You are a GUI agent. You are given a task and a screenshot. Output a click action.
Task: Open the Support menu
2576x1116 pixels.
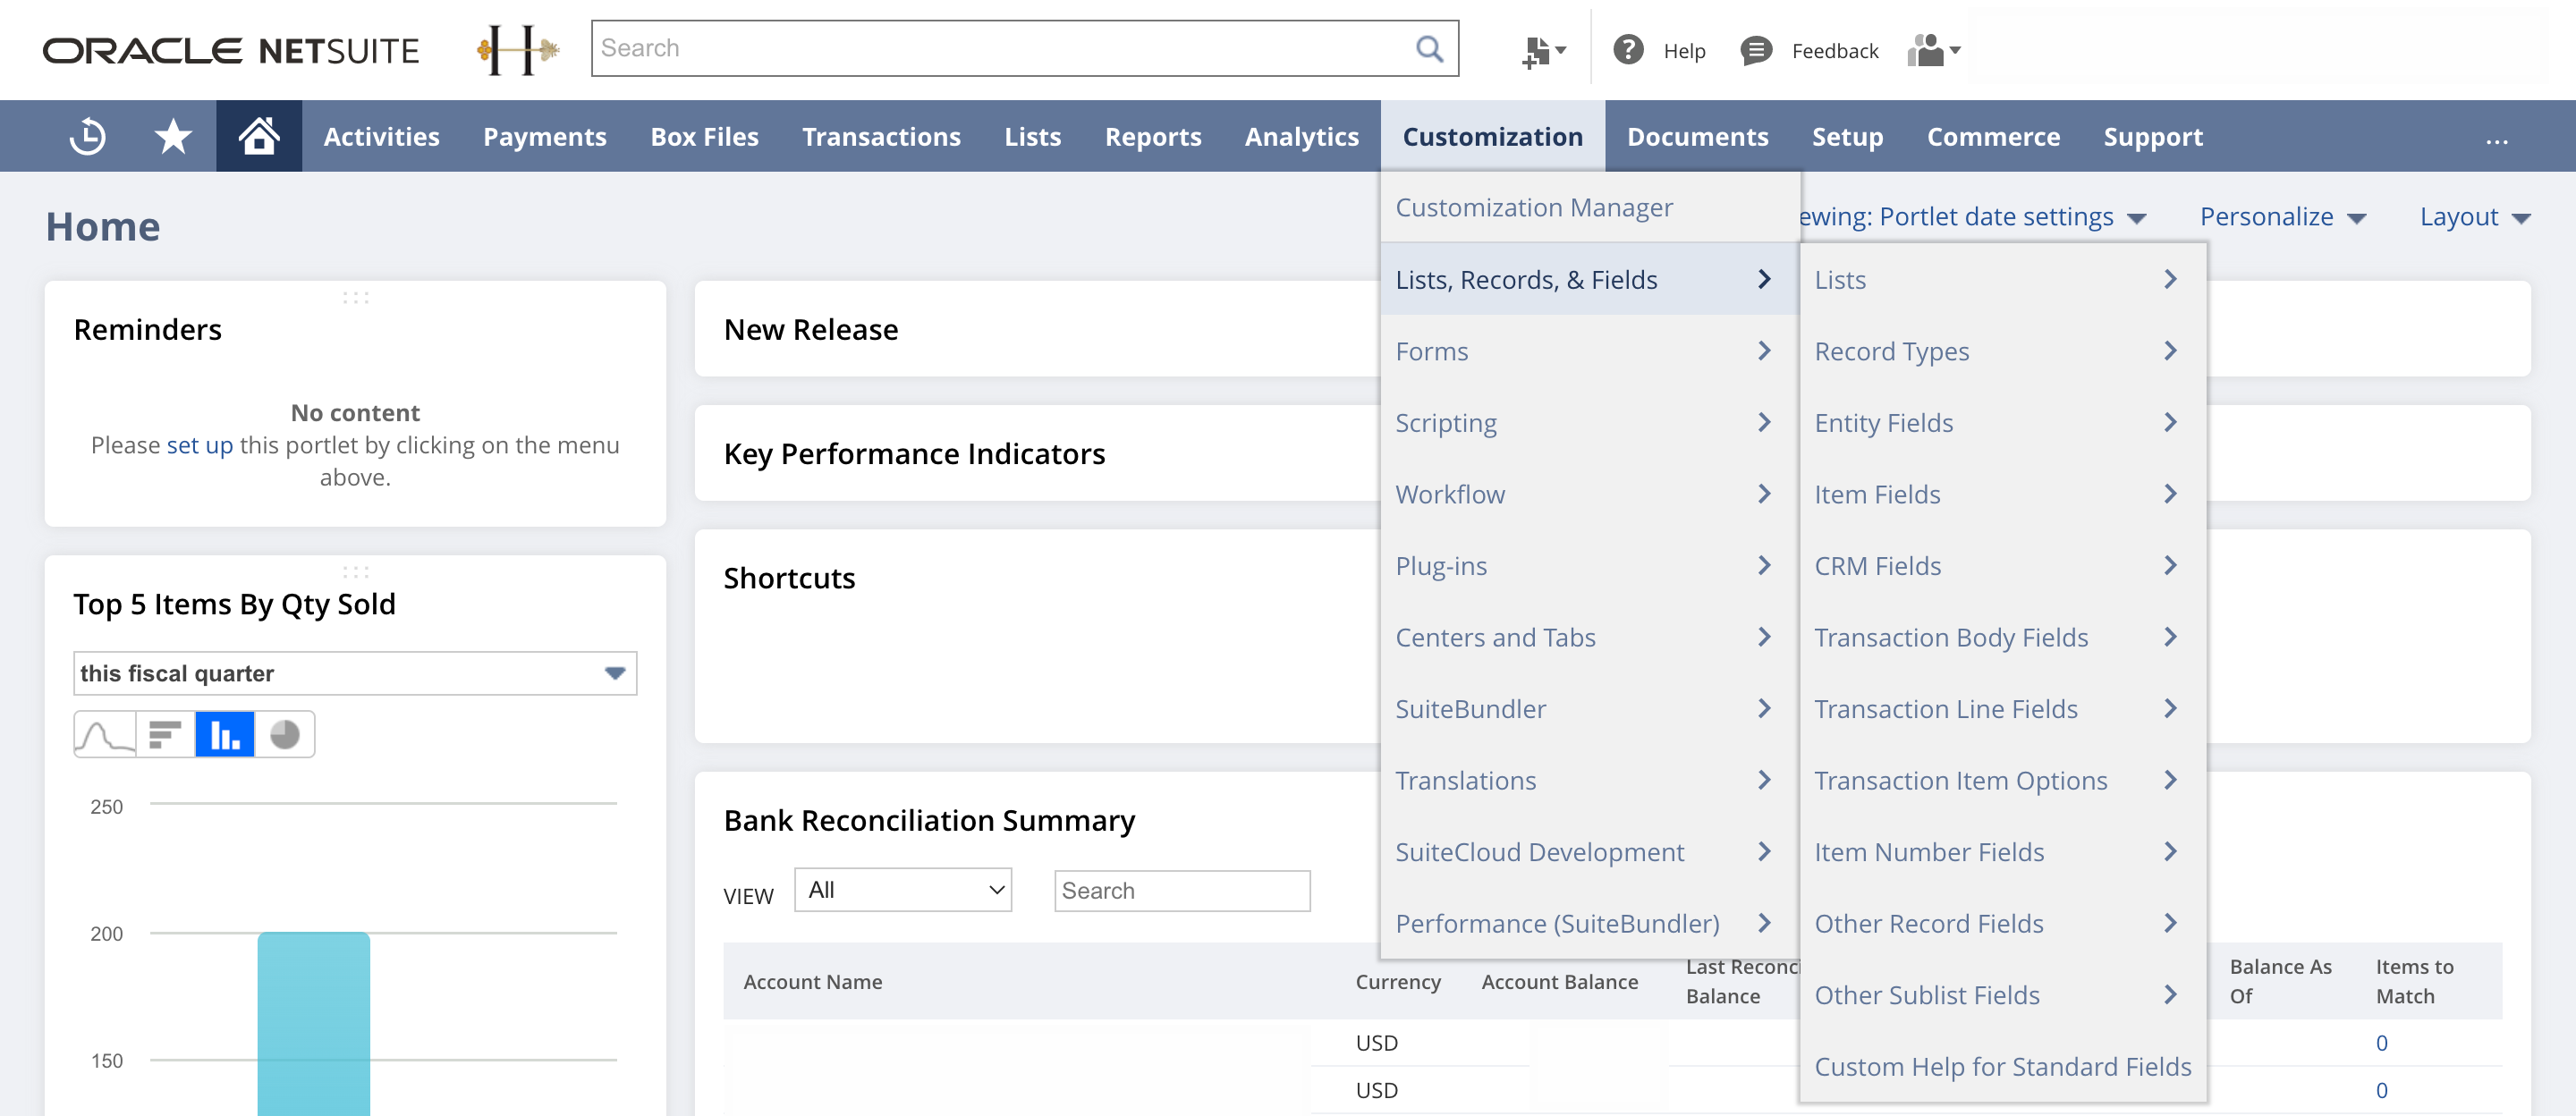pyautogui.click(x=2152, y=136)
